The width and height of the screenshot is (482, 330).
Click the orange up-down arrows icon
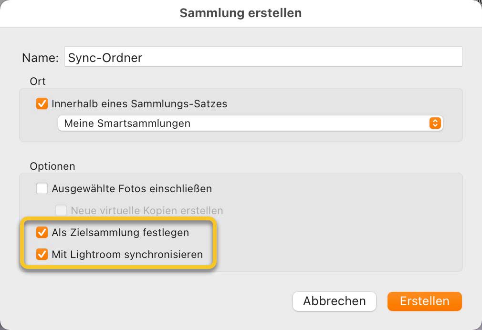pos(435,123)
